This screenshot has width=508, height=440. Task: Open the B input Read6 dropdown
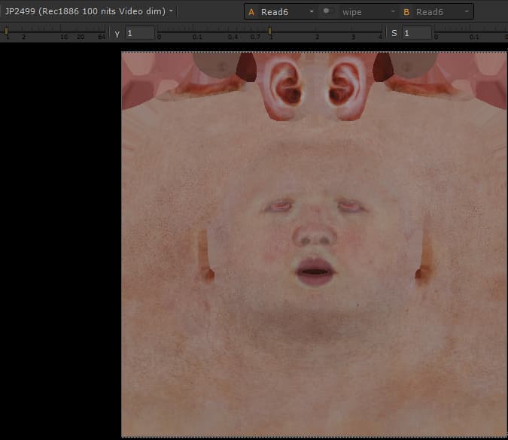coord(443,12)
